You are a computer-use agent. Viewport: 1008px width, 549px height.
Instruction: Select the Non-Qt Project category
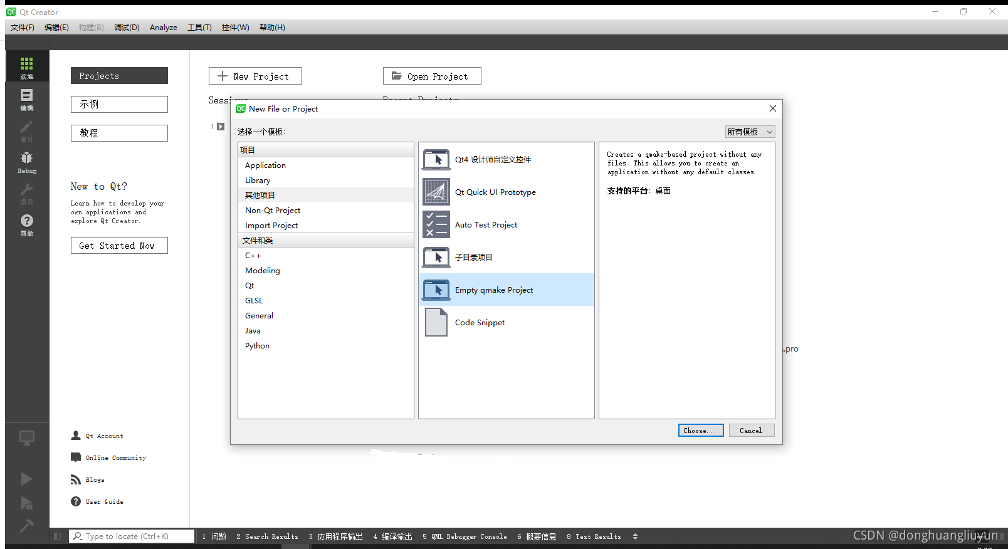(326, 211)
